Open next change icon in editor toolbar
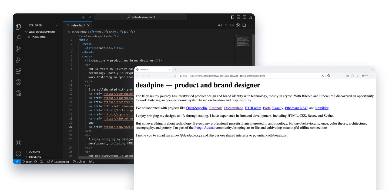 (x=232, y=25)
